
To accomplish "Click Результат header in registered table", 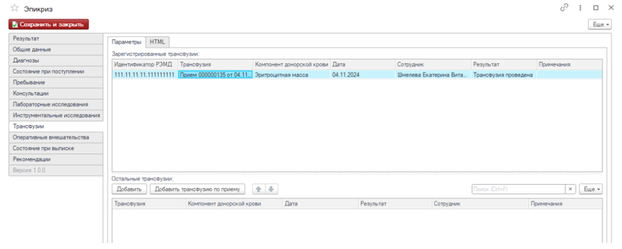I will [x=504, y=64].
